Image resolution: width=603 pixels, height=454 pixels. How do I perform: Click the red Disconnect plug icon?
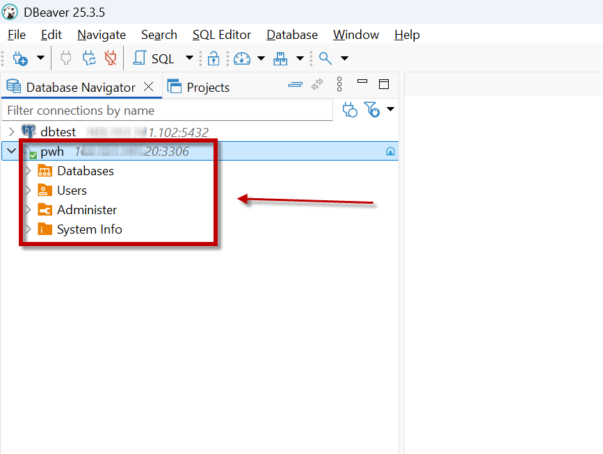pos(110,59)
